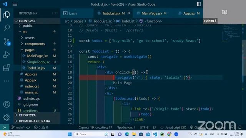Click the main* git branch status item
The width and height of the screenshot is (246, 138).
[18, 127]
